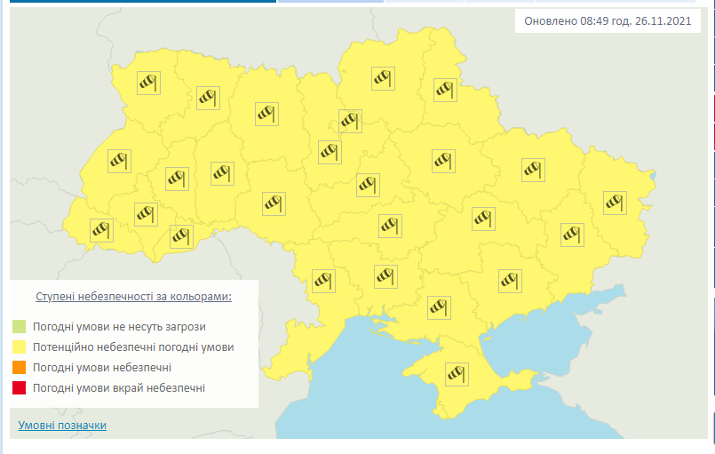Open the wind icon in Ternopil oblast

point(177,179)
